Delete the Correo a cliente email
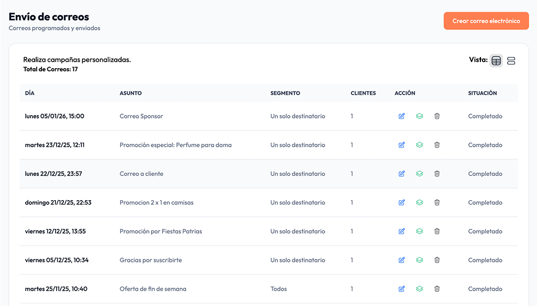Screen dimensions: 537x306 (437, 174)
